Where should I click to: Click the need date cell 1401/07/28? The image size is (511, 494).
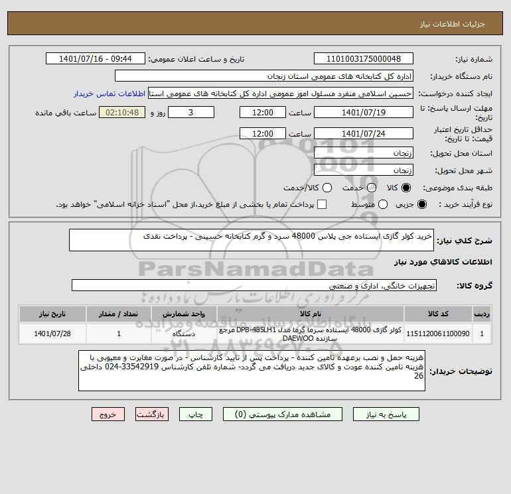[x=52, y=334]
